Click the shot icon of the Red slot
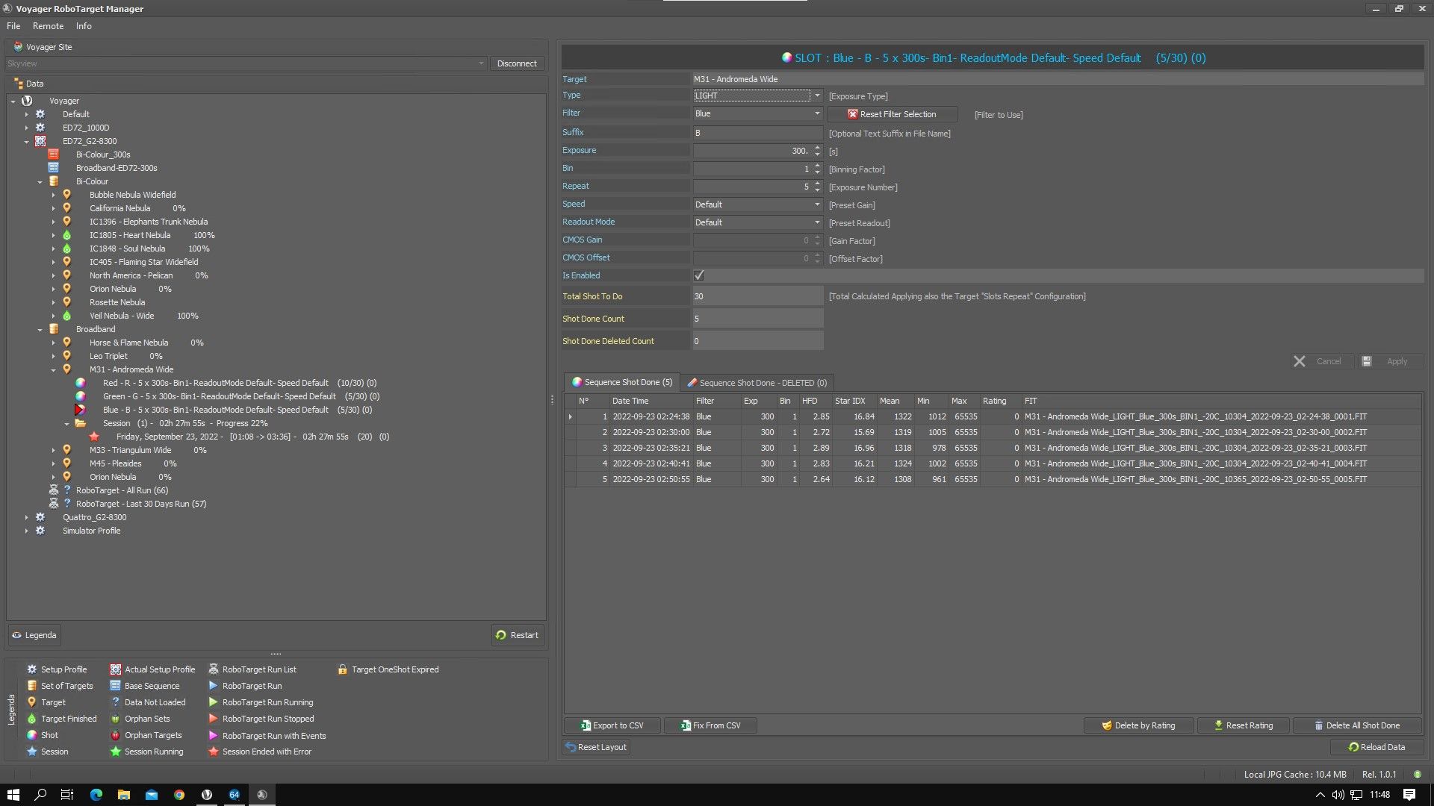 pyautogui.click(x=81, y=383)
